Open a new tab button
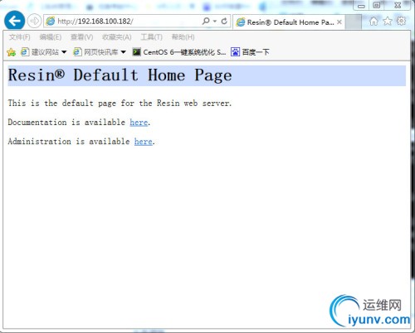 (354, 22)
